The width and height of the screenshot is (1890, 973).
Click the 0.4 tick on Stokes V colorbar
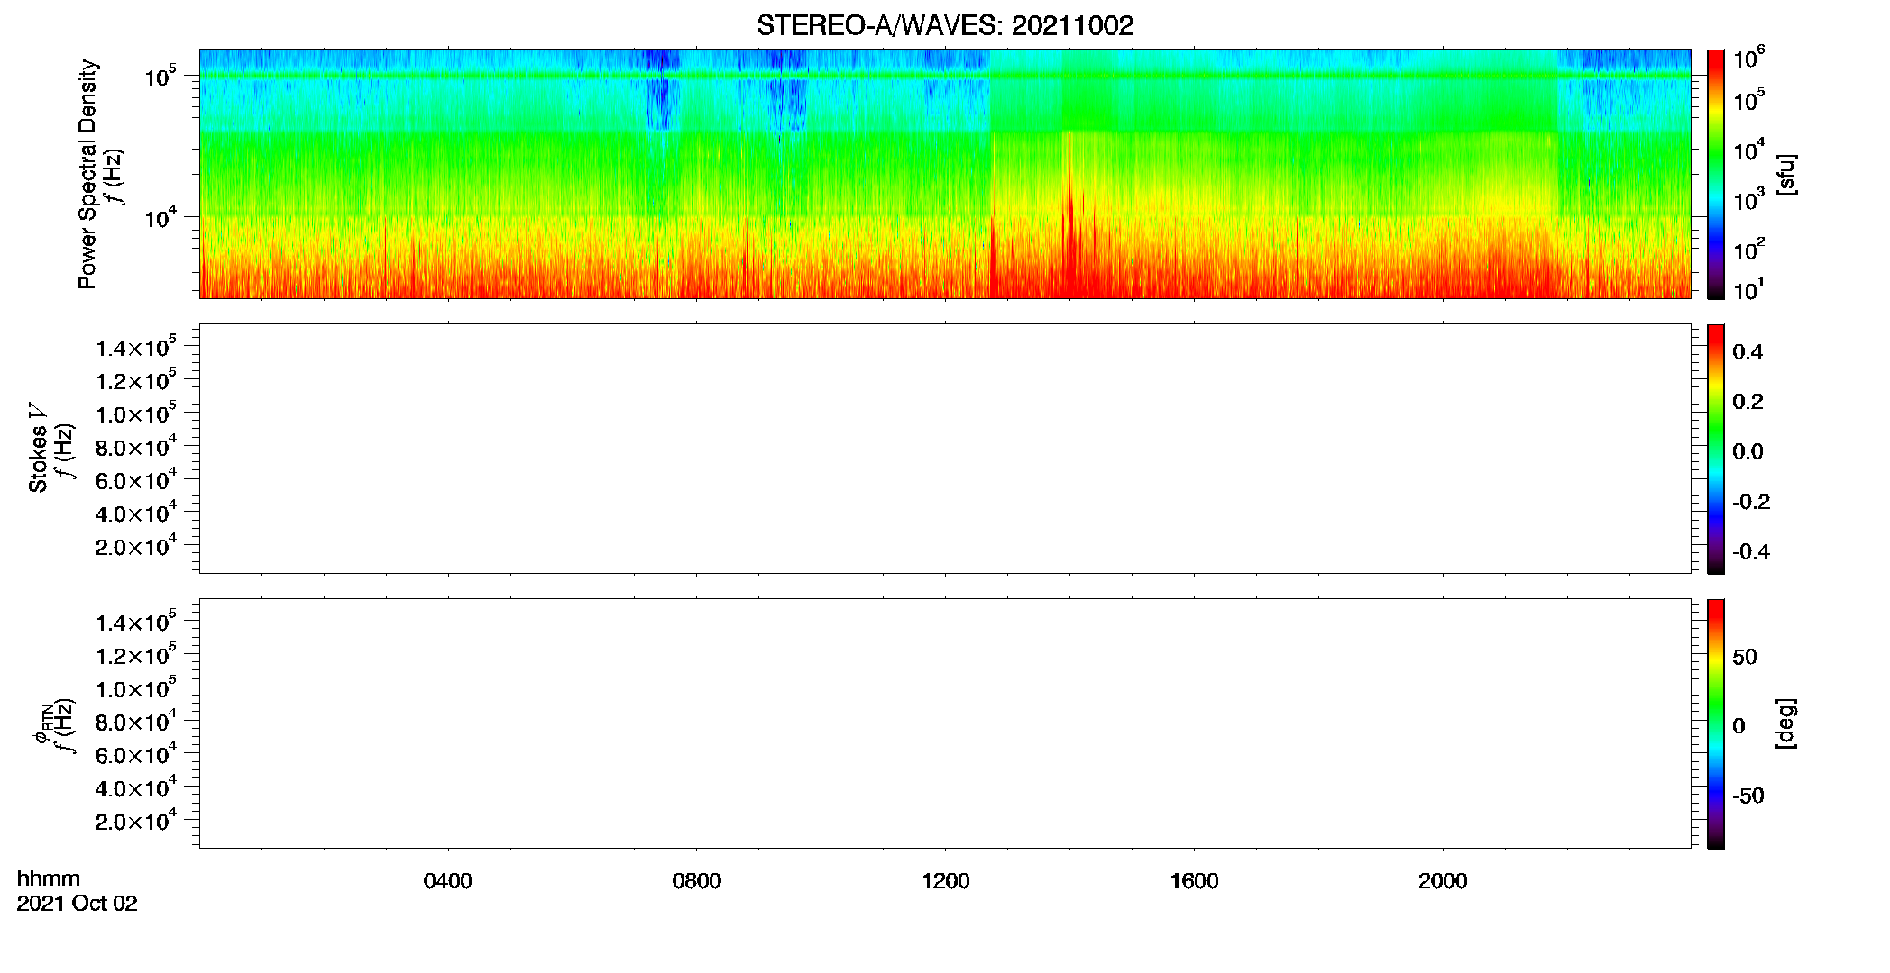(1748, 352)
